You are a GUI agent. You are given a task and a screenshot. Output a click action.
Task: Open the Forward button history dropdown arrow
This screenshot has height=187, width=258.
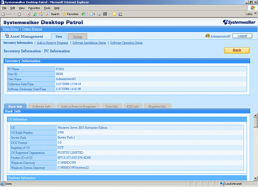click(24, 14)
